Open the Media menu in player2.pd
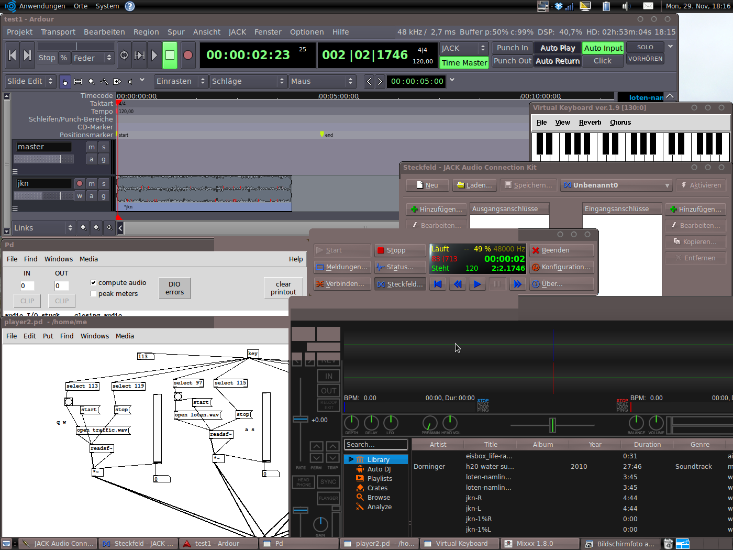This screenshot has width=733, height=550. 125,336
